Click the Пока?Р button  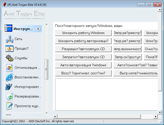pos(151,57)
